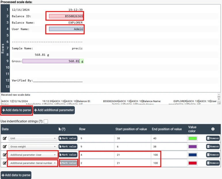The height and width of the screenshot is (179, 222).
Task: Click Start position field showing 6
Action: pos(133,147)
